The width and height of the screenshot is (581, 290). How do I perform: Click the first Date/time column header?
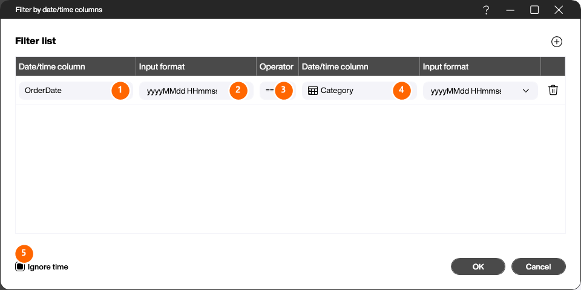[x=76, y=66]
